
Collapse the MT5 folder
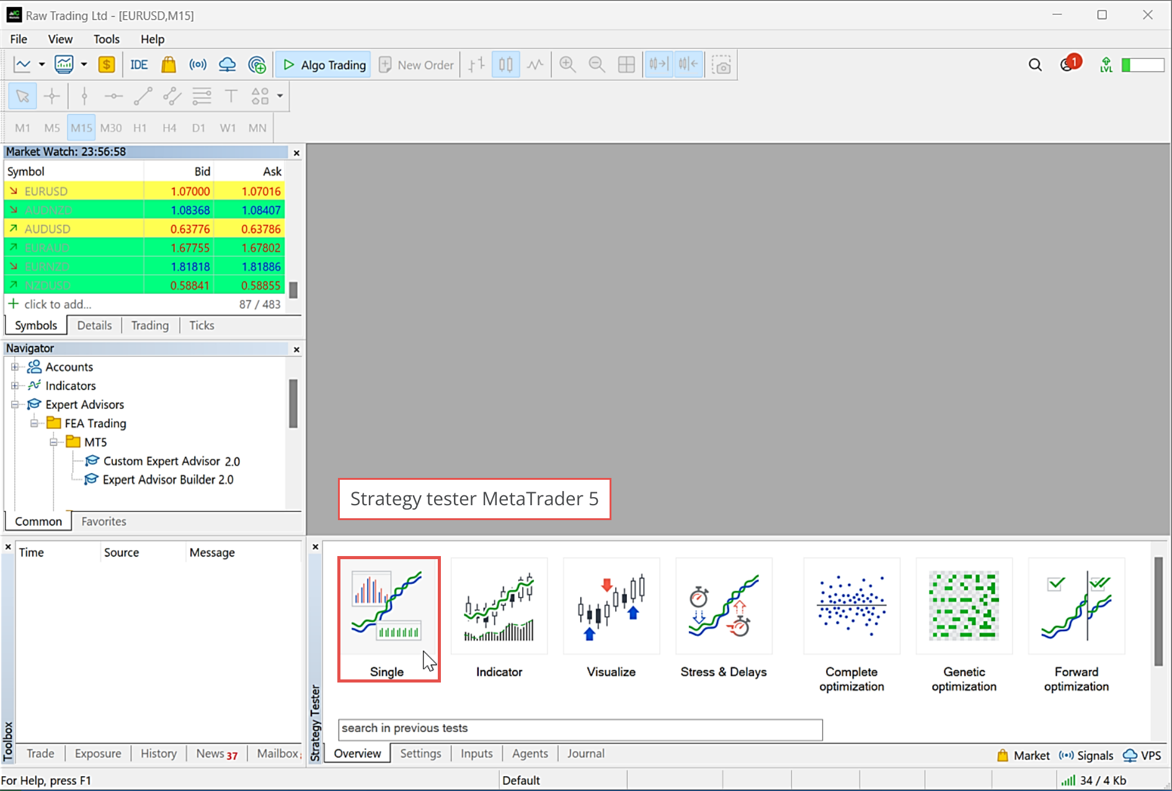[54, 442]
